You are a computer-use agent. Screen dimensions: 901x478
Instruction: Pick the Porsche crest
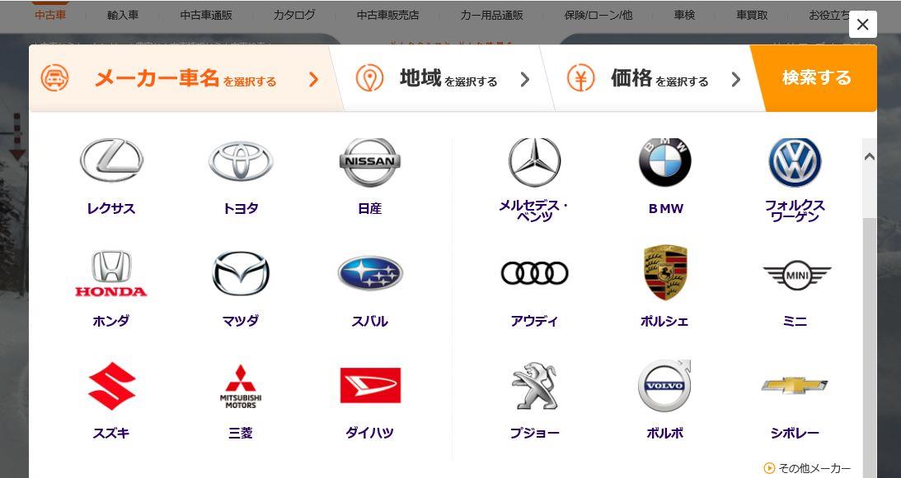pyautogui.click(x=665, y=272)
